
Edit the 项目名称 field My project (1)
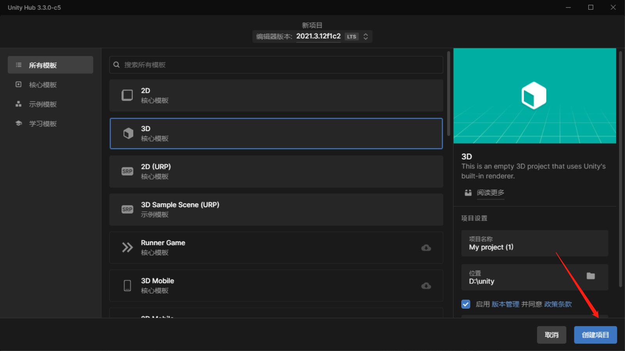tap(535, 243)
